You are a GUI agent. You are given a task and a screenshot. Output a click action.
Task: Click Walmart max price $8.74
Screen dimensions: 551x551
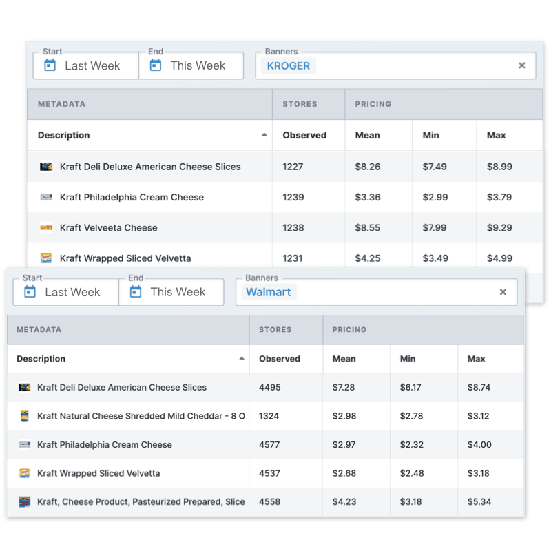[x=479, y=388]
